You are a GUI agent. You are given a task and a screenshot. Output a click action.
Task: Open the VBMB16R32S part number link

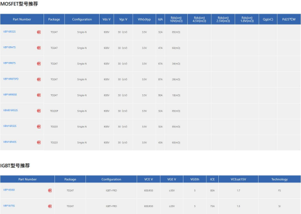10,110
